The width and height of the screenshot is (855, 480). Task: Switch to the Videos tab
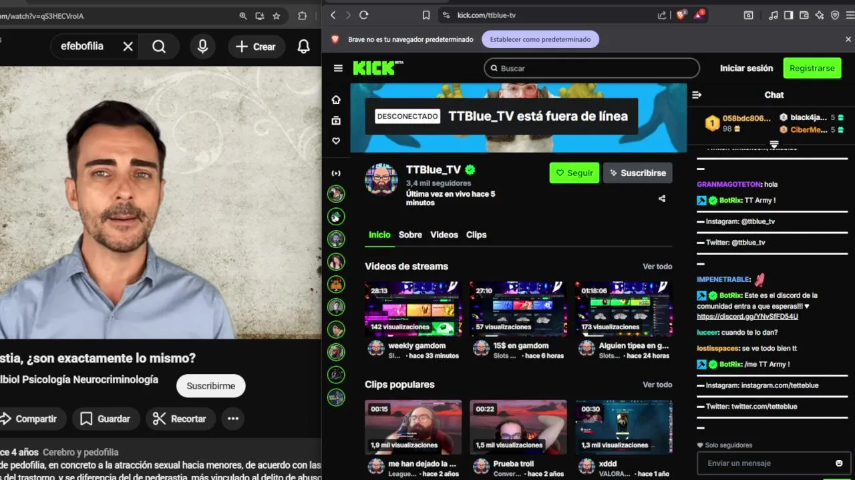444,235
